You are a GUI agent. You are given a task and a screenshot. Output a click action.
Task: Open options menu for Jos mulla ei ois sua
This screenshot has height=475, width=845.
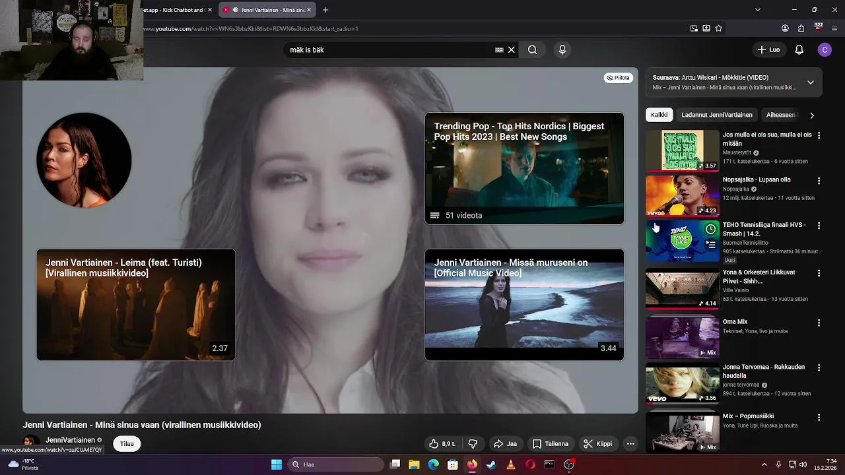(819, 135)
